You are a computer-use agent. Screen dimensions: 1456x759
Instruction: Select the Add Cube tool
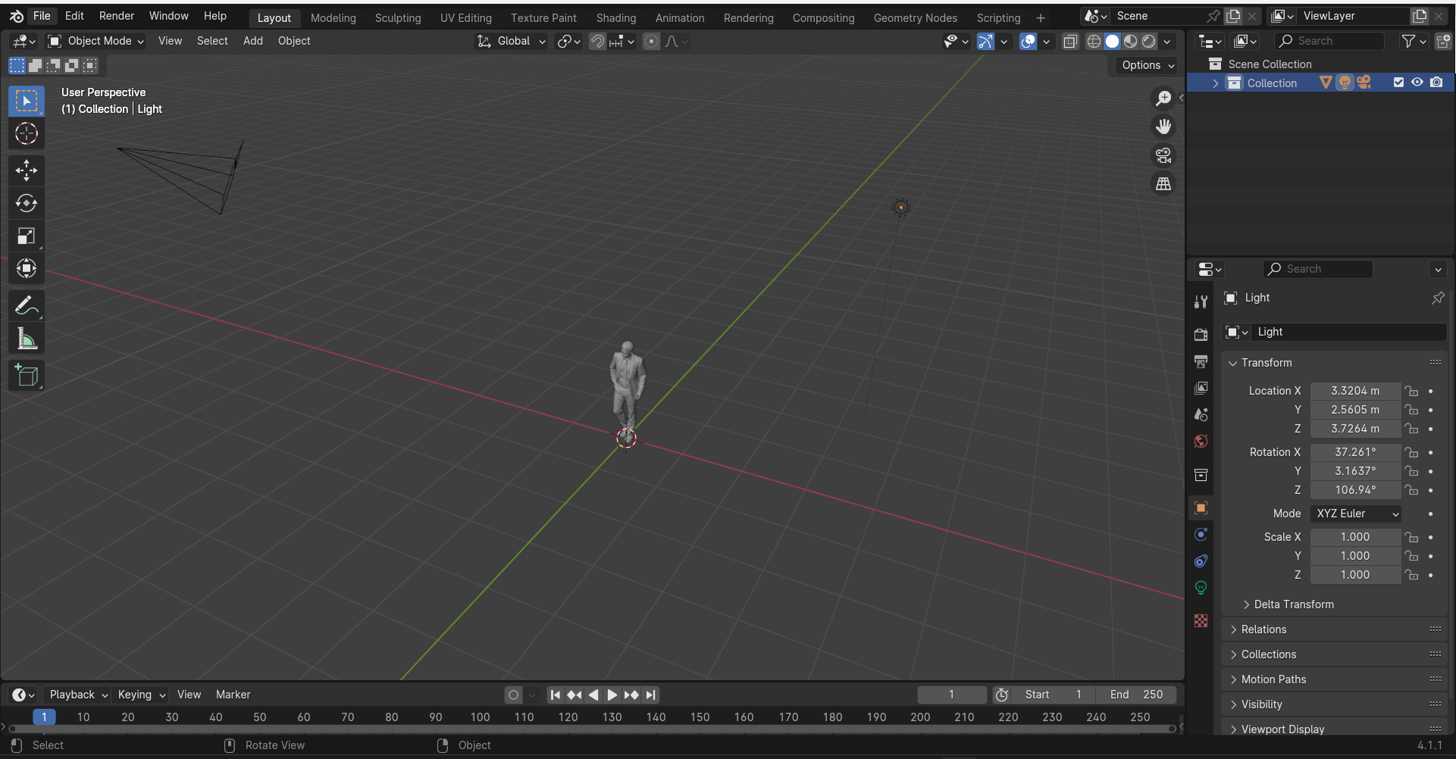27,376
